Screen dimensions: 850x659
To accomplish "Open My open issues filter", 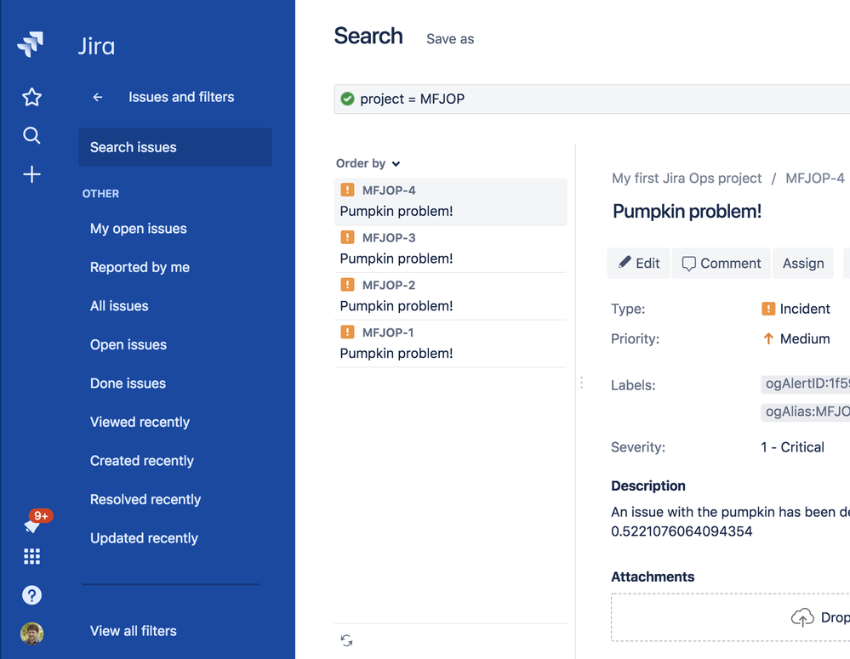I will click(138, 229).
